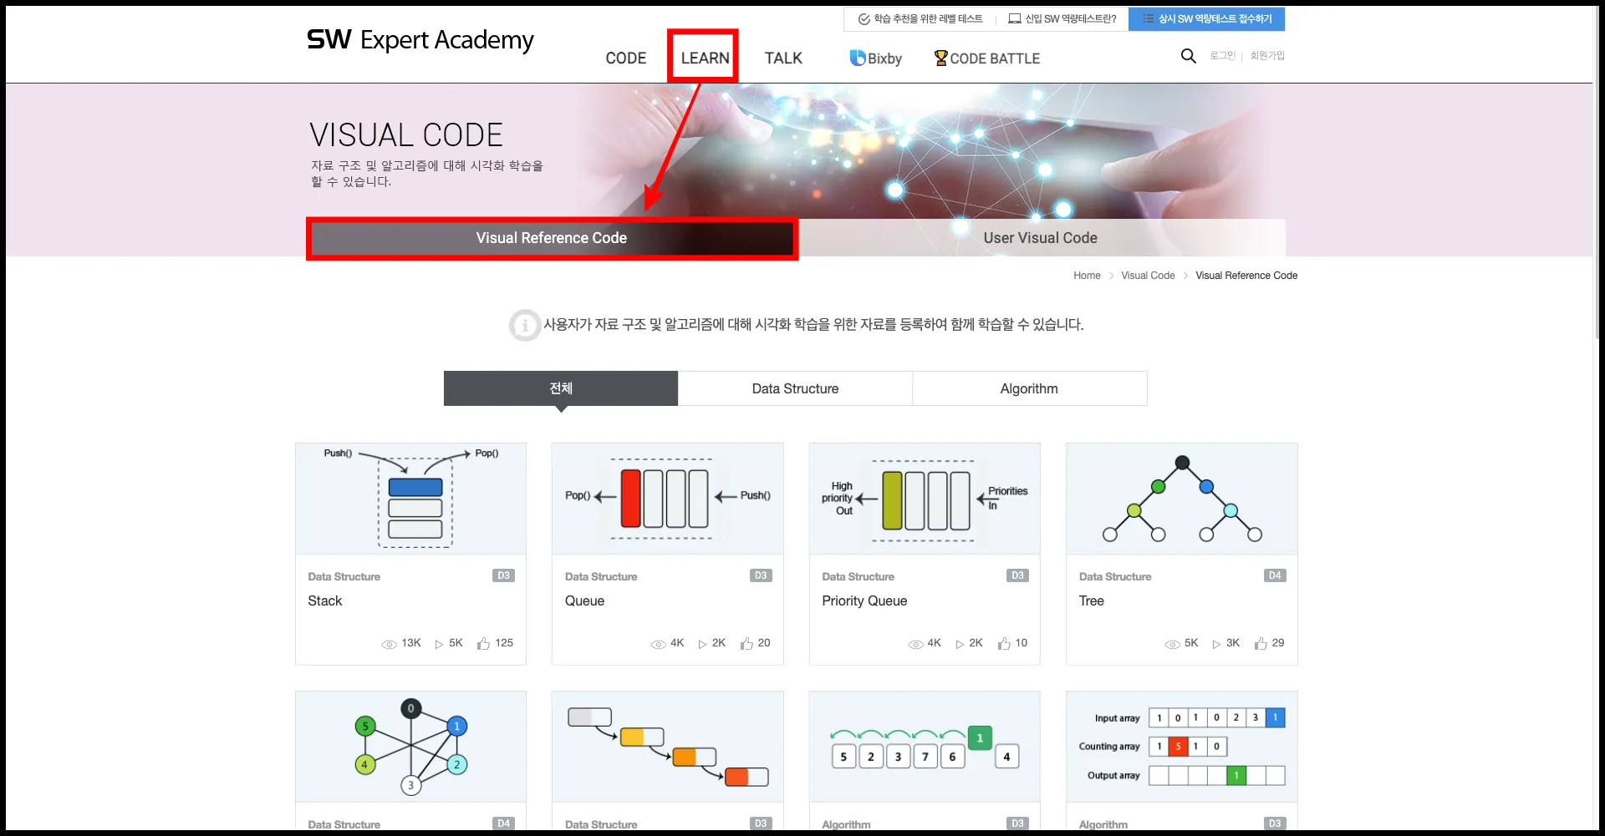This screenshot has height=836, width=1605.
Task: Click the Queue card views eye icon
Action: 658,644
